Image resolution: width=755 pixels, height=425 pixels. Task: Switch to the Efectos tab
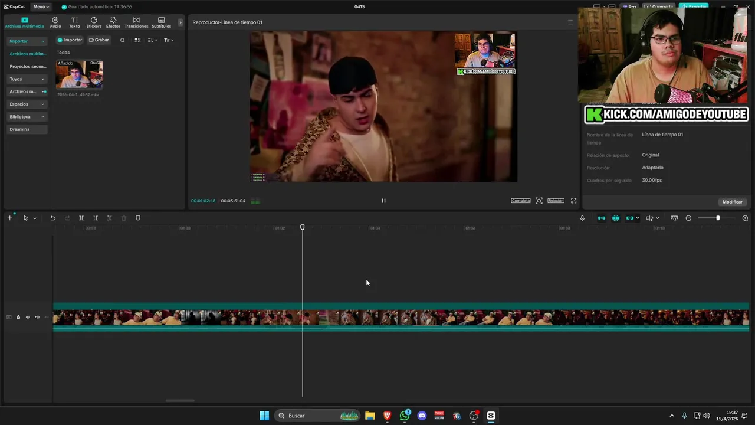113,22
